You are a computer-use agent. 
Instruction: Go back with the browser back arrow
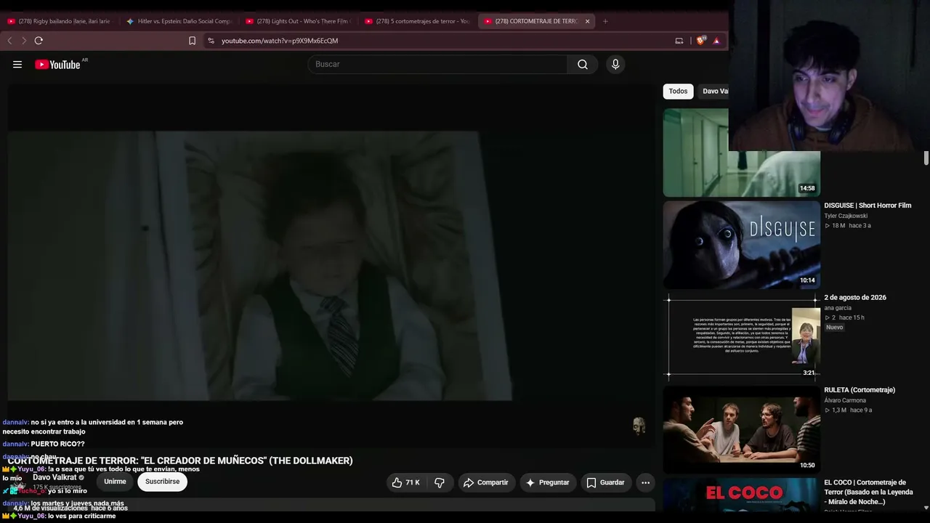pos(9,41)
